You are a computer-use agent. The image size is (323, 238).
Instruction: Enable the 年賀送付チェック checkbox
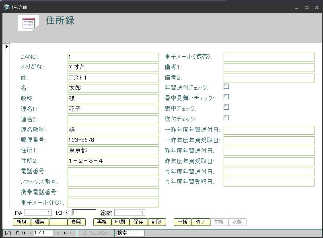(x=226, y=86)
